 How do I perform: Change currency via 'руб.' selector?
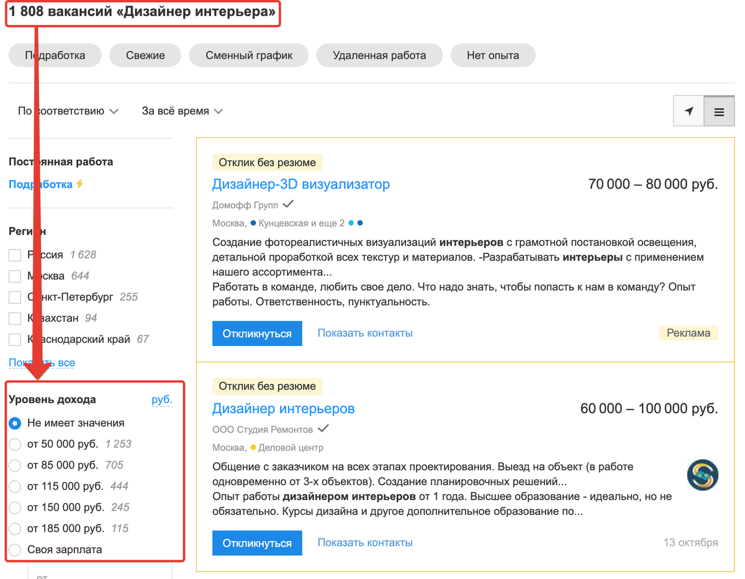(x=162, y=400)
